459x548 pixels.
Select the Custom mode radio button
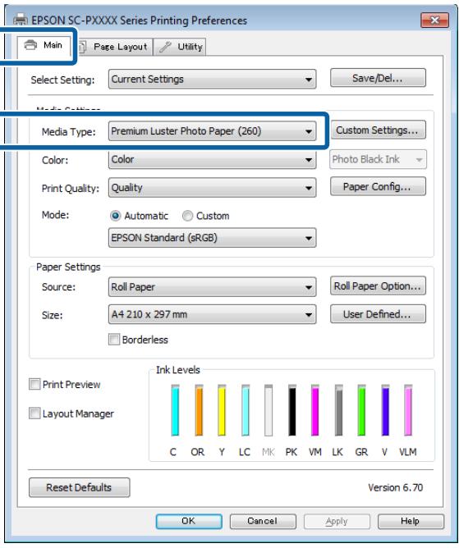[x=187, y=216]
